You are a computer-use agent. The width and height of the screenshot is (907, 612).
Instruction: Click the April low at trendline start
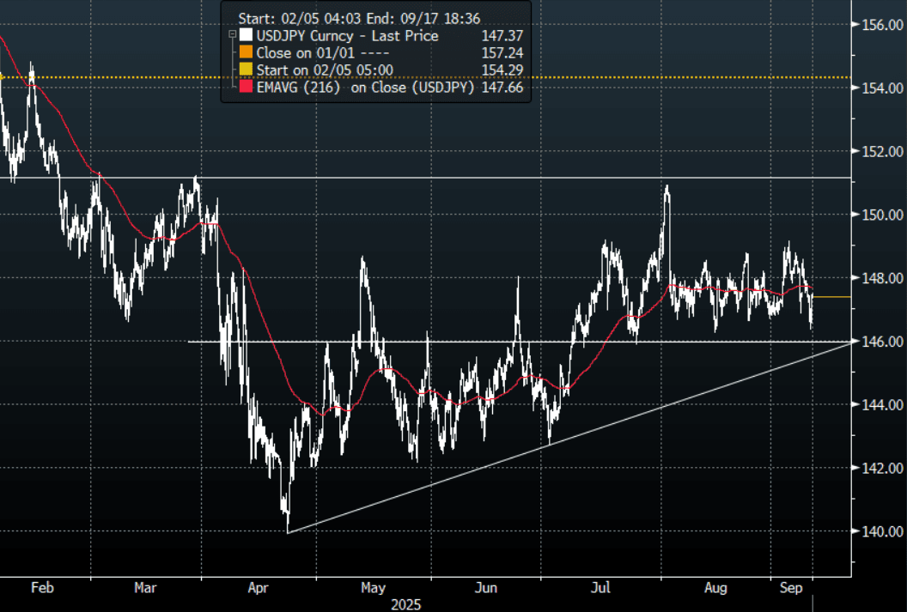pos(288,531)
